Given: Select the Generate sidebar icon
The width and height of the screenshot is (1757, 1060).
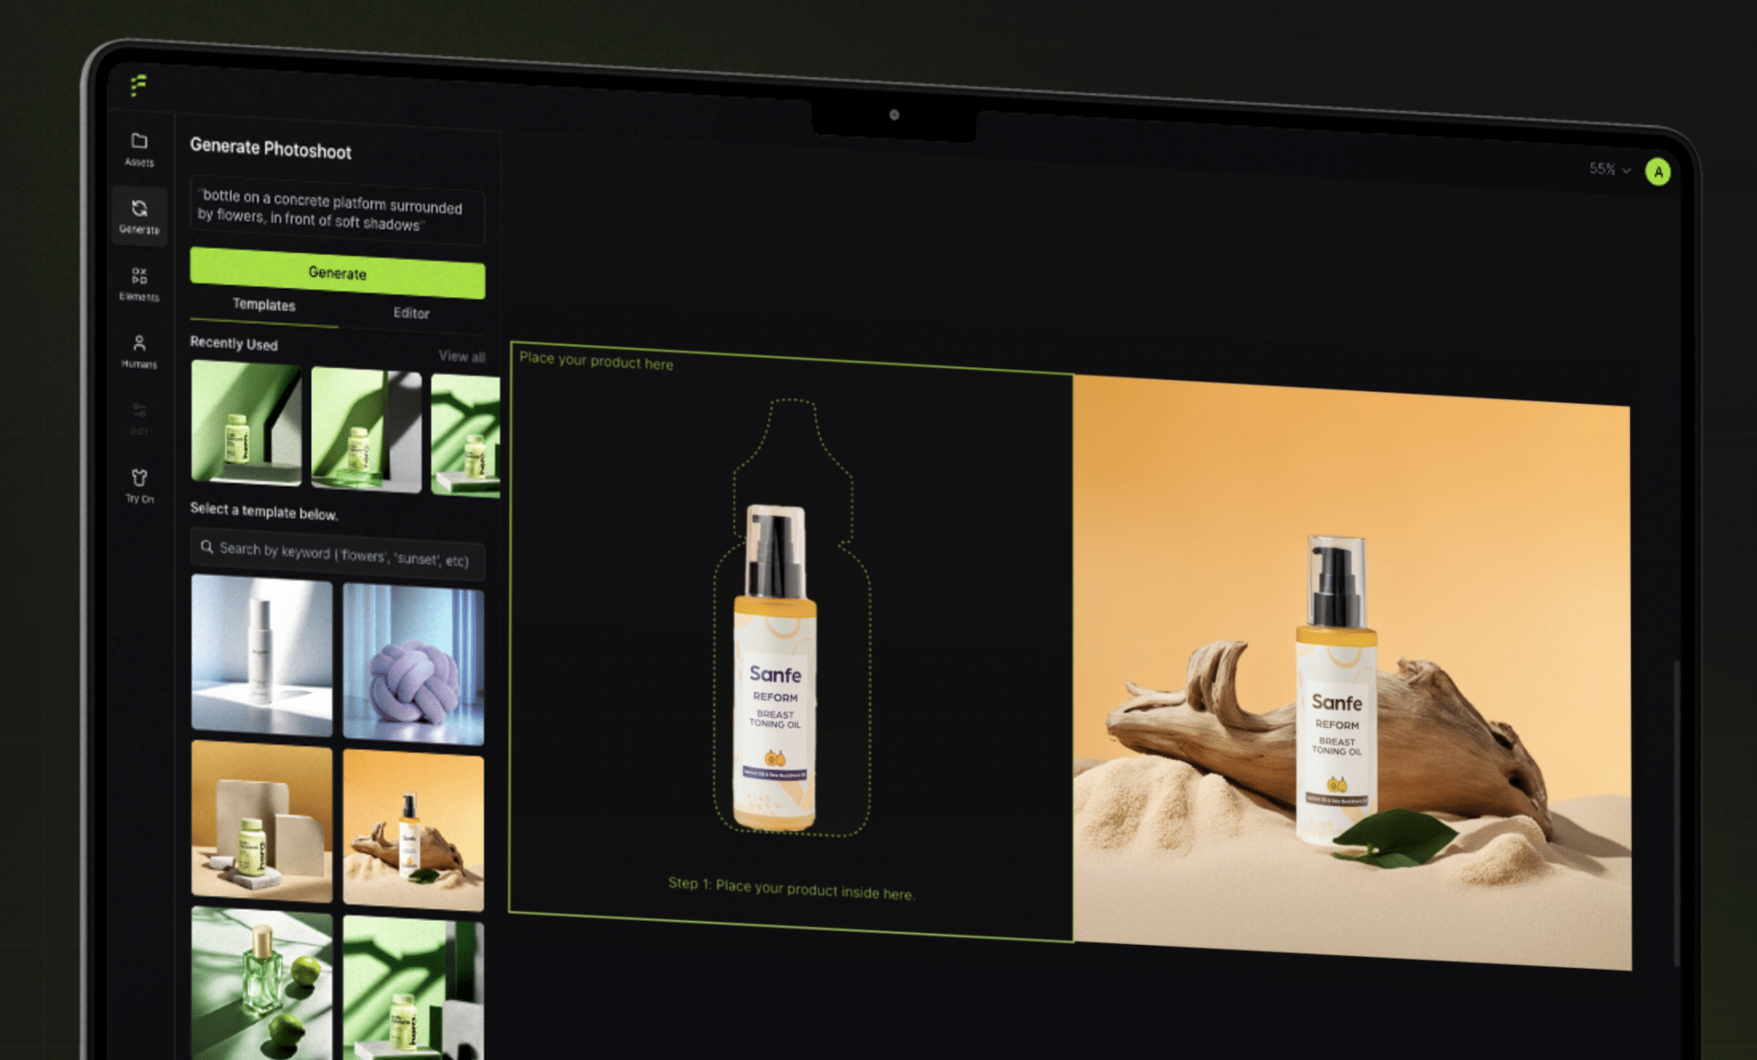Looking at the screenshot, I should coord(139,208).
